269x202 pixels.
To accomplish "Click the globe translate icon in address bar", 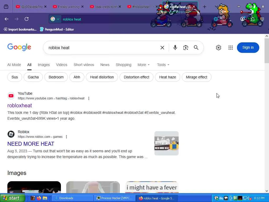I will 216,19.
